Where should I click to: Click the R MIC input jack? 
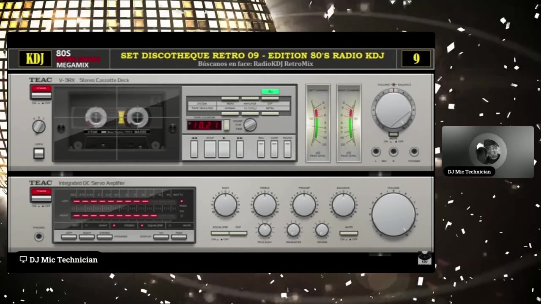tap(393, 152)
